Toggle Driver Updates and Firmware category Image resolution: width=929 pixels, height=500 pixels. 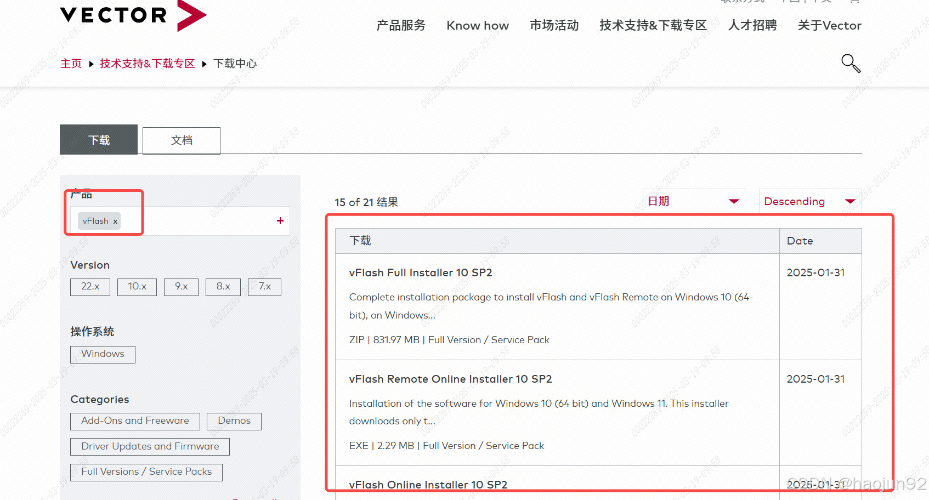150,447
